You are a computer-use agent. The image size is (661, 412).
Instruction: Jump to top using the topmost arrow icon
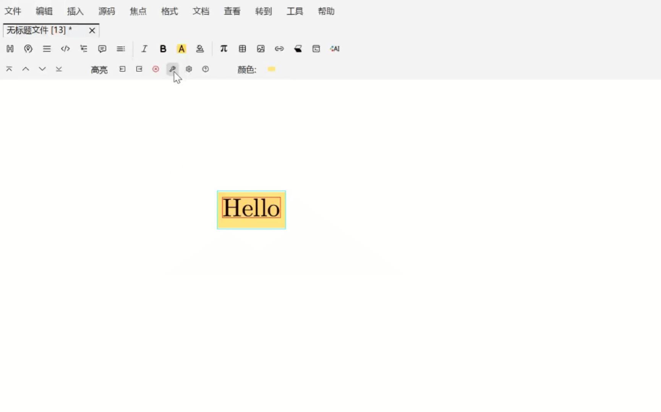point(9,69)
